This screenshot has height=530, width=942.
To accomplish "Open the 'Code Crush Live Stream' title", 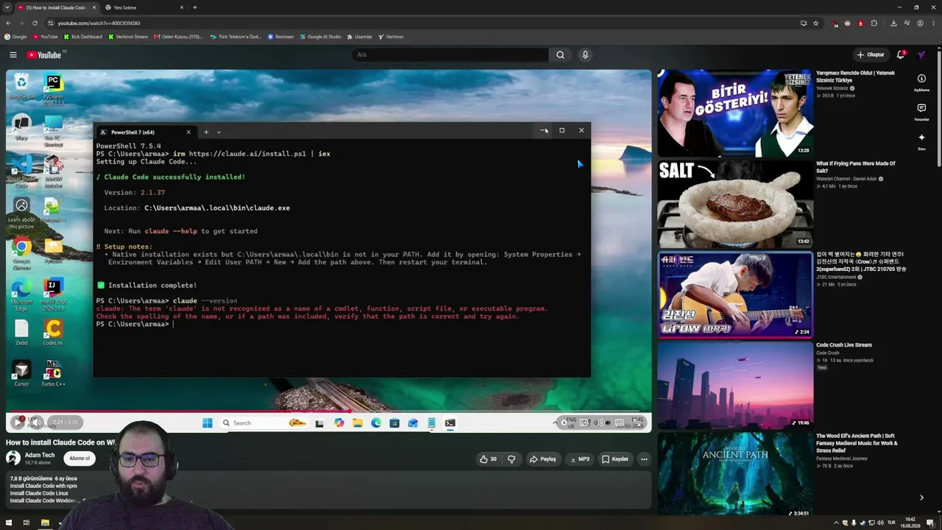I will (x=843, y=344).
